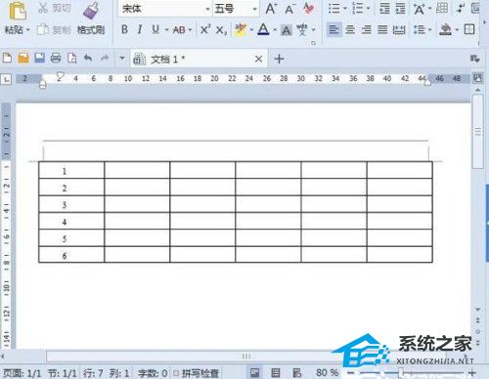Apply the font color A
Image resolution: width=489 pixels, height=379 pixels.
click(263, 30)
